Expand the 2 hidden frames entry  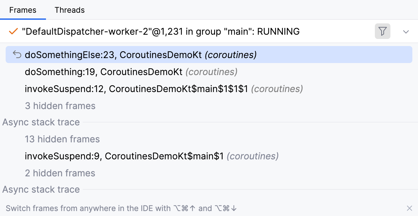[x=59, y=173]
